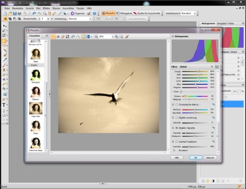Click the save filter disk icon

click(x=217, y=66)
